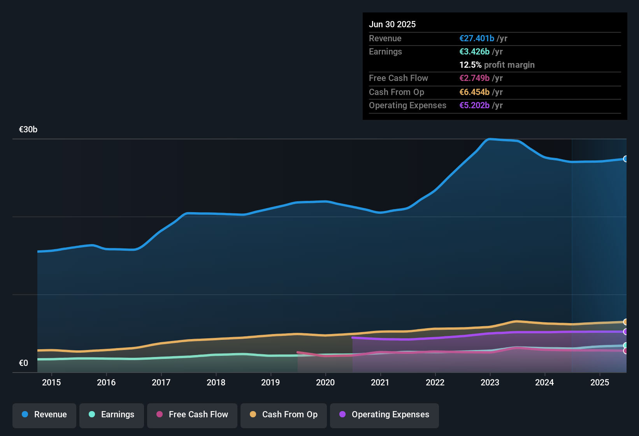Viewport: 639px width, 436px height.
Task: Click the Earnings endpoint marker at chart edge
Action: click(626, 345)
